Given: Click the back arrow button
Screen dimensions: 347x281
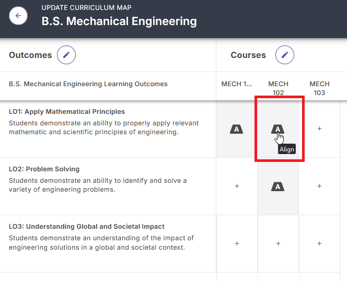Looking at the screenshot, I should [x=18, y=16].
